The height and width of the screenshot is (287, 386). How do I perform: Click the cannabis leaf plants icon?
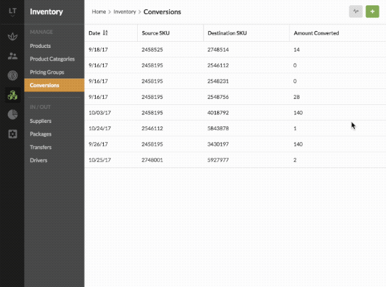coord(13,37)
